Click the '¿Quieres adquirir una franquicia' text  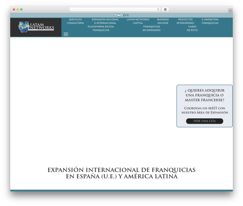point(205,95)
